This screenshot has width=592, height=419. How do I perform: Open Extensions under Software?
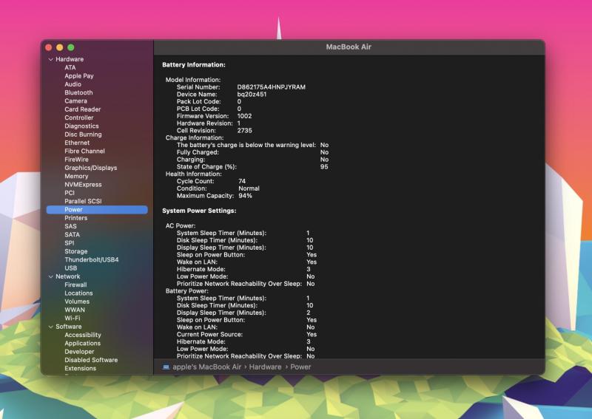click(80, 368)
